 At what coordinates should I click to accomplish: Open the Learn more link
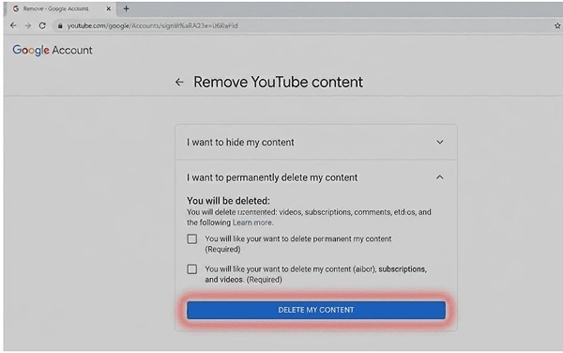pyautogui.click(x=252, y=223)
